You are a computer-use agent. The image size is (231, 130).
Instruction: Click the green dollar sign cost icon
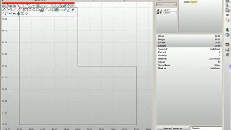click(x=227, y=30)
